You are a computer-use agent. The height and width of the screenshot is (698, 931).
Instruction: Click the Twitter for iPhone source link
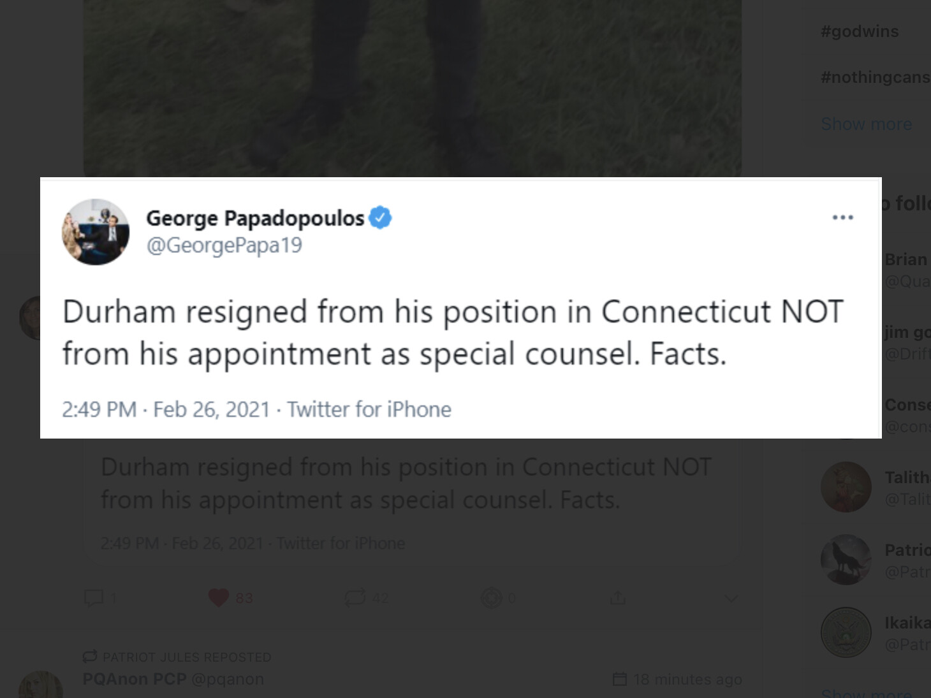tap(369, 409)
